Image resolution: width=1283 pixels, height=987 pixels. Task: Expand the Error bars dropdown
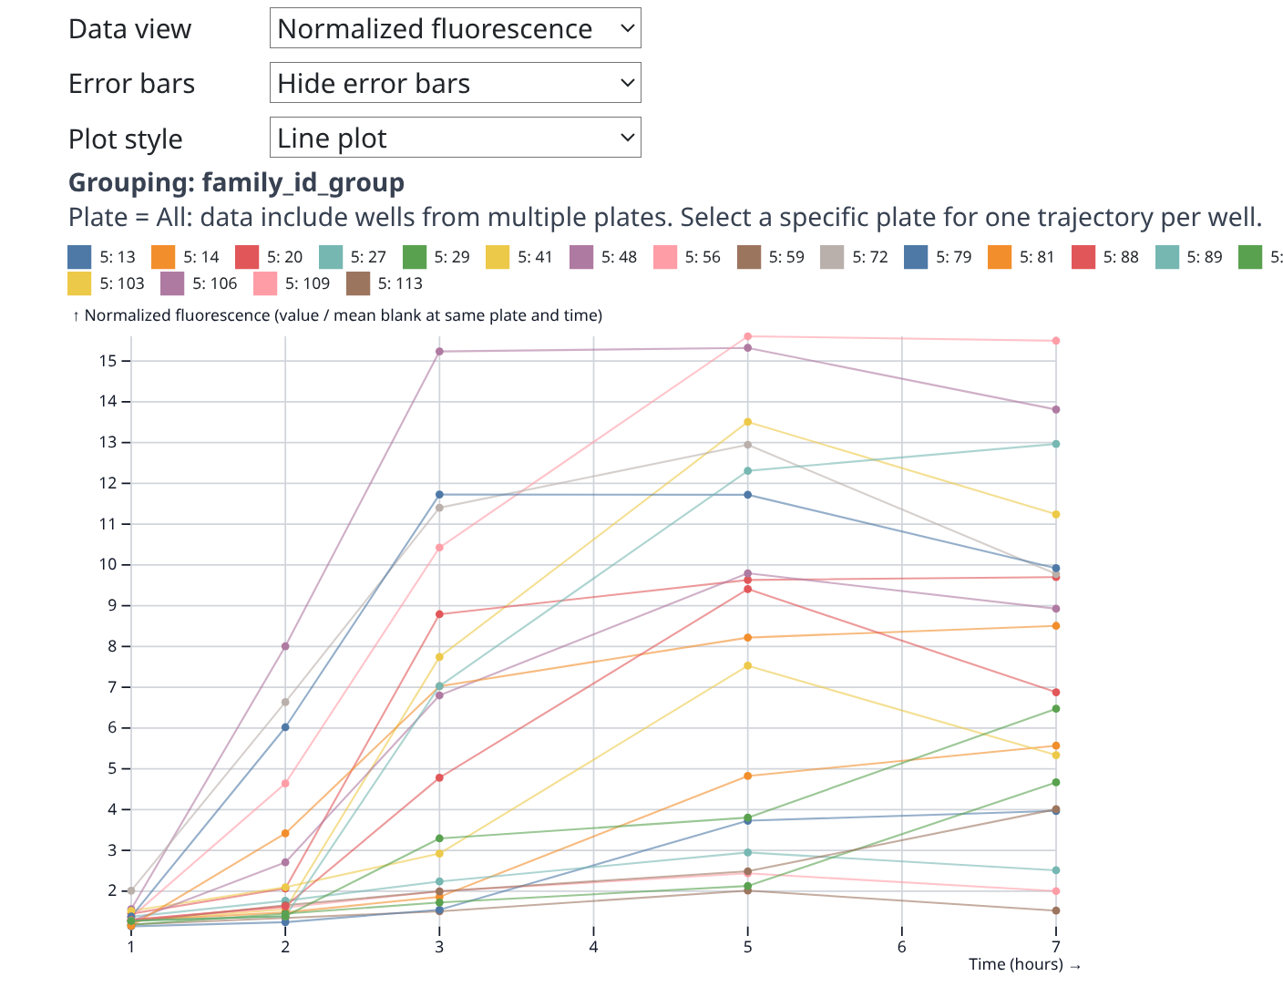tap(455, 83)
